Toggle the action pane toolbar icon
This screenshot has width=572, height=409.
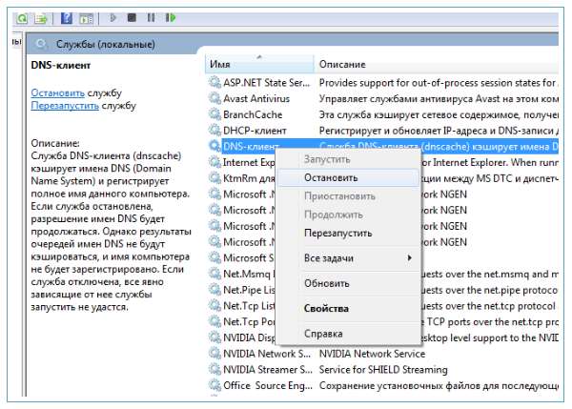86,18
